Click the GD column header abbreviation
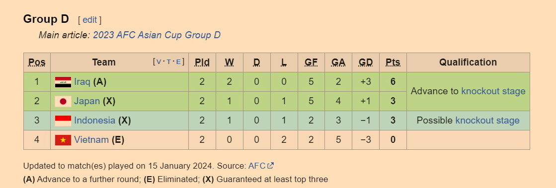 coord(366,63)
